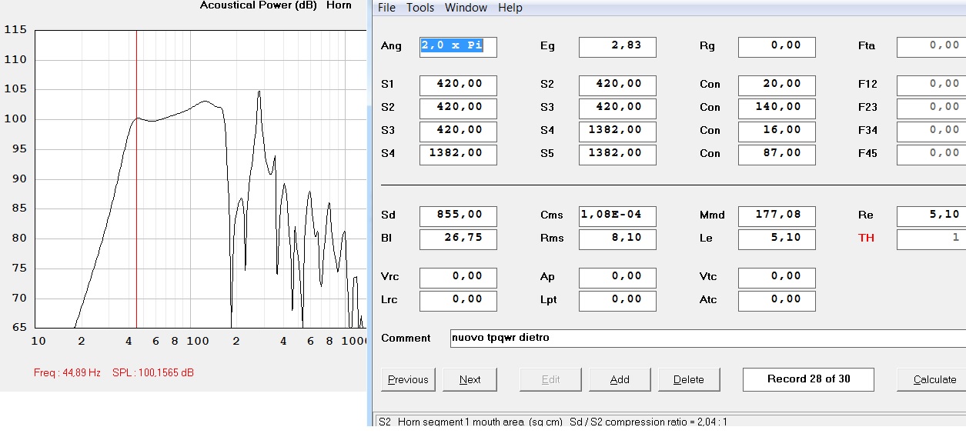Go to the Previous record
The image size is (966, 437).
(408, 379)
